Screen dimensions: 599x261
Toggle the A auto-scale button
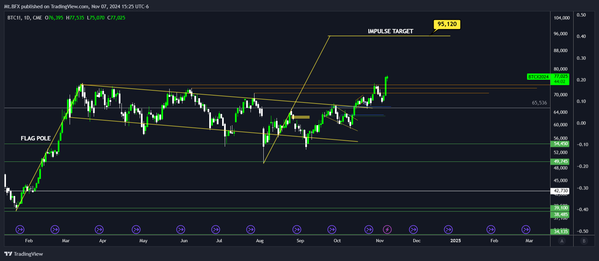point(562,241)
